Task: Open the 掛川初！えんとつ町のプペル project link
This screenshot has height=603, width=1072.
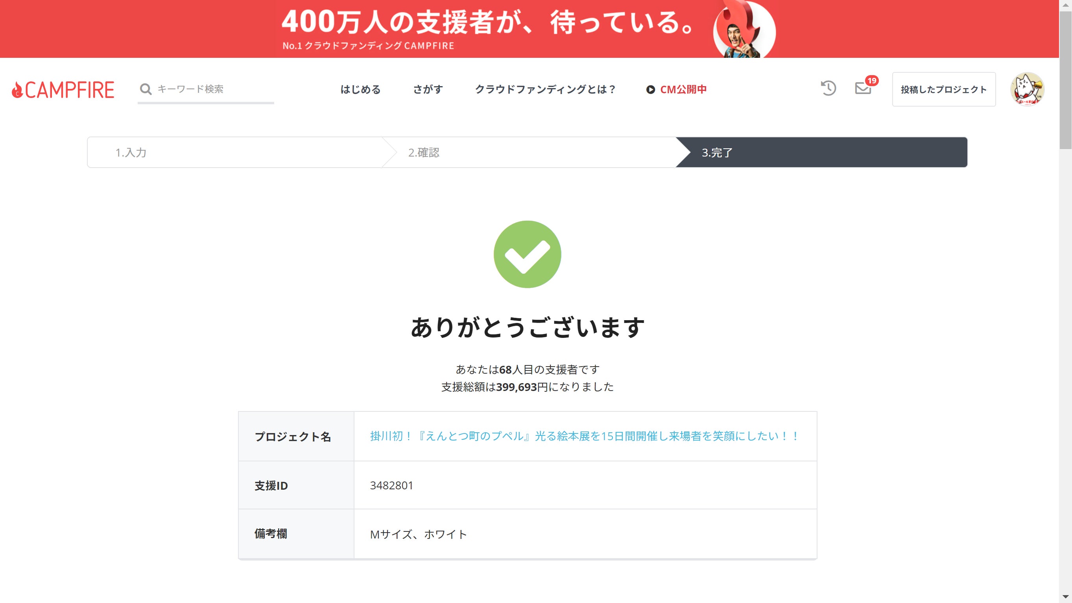Action: [584, 436]
